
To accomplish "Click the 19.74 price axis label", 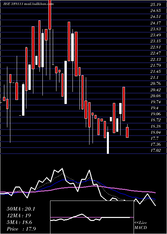I will [156, 102].
